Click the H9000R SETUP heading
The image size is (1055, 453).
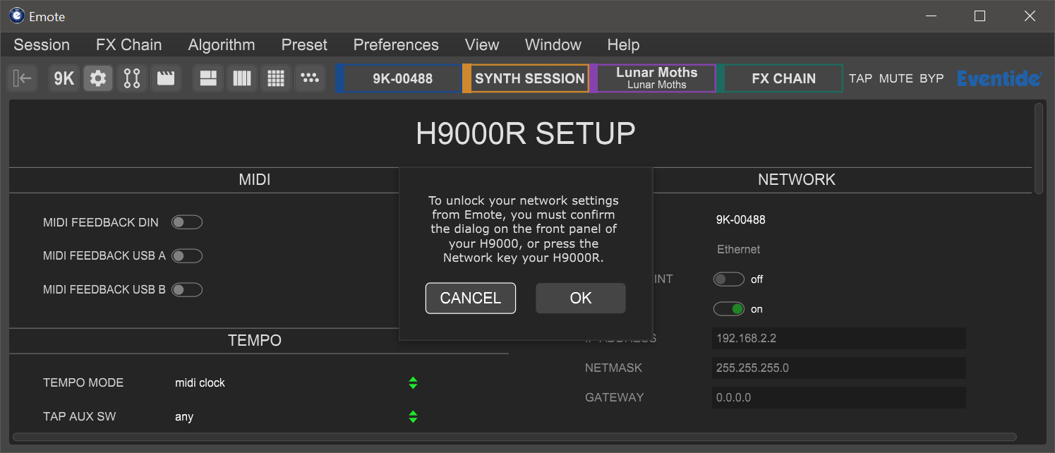click(526, 133)
